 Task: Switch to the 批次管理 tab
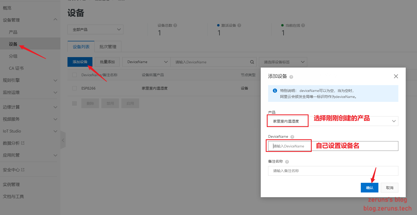point(108,47)
